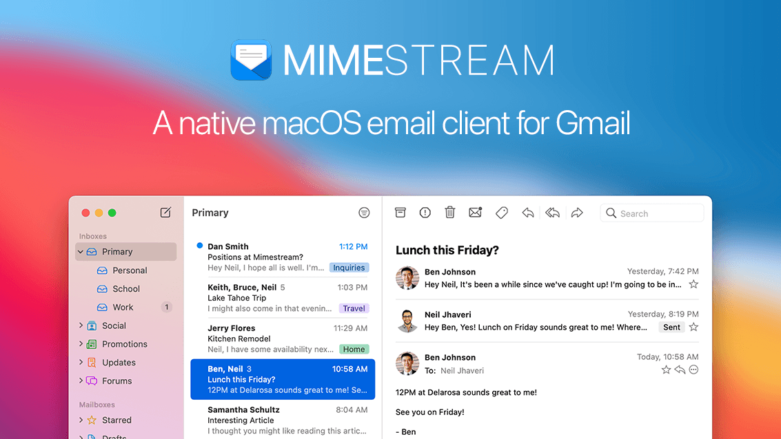
Task: Open more options for Ben's latest message
Action: [x=693, y=370]
